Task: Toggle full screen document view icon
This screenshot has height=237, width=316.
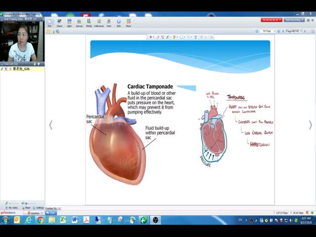Action: (x=313, y=31)
